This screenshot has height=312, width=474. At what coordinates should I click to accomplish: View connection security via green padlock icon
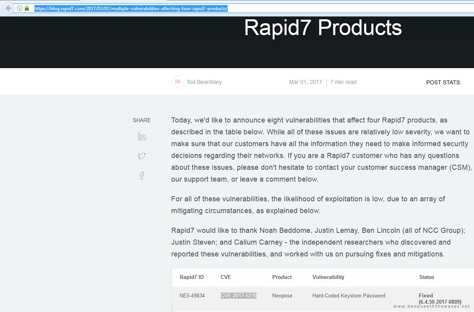pyautogui.click(x=27, y=8)
